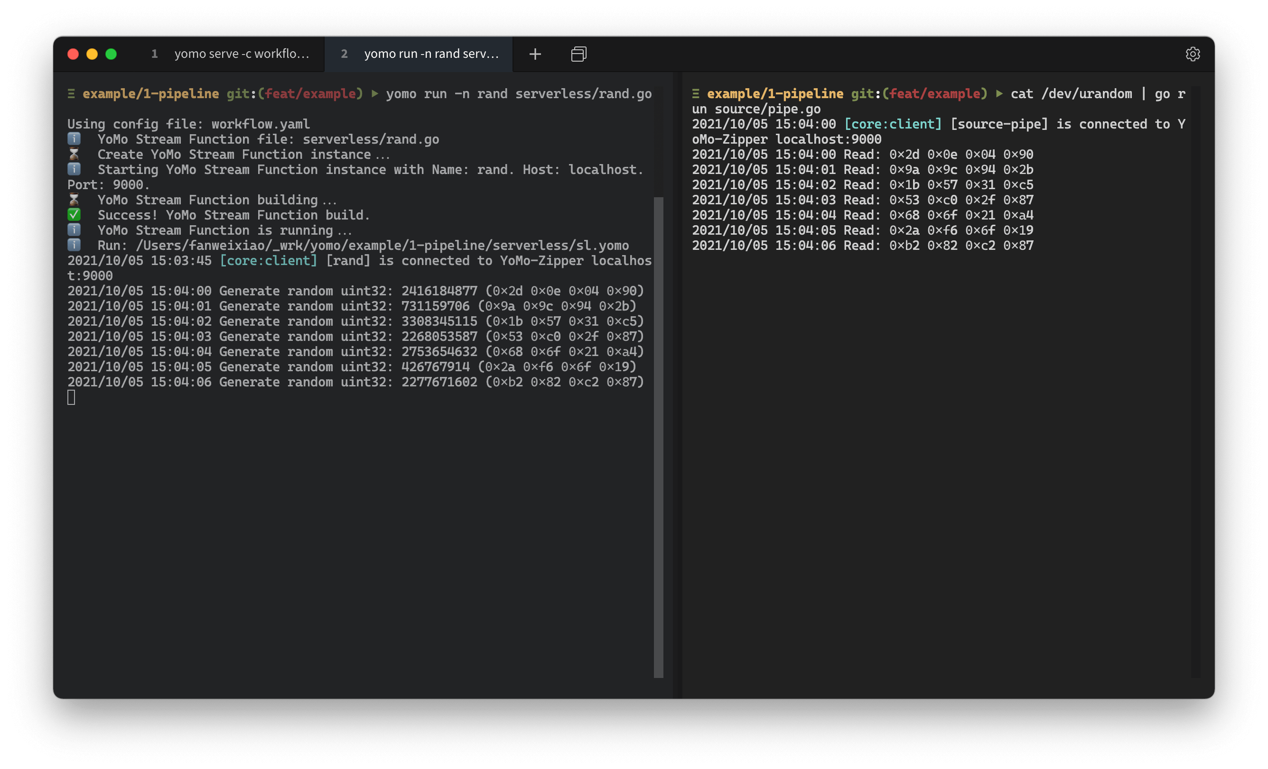
Task: Click the red close window button
Action: click(73, 54)
